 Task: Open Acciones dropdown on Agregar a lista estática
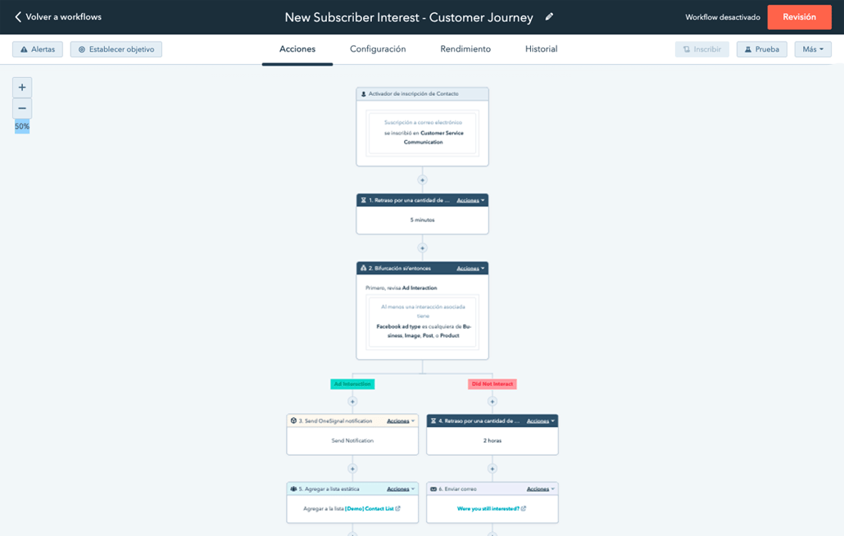(401, 488)
